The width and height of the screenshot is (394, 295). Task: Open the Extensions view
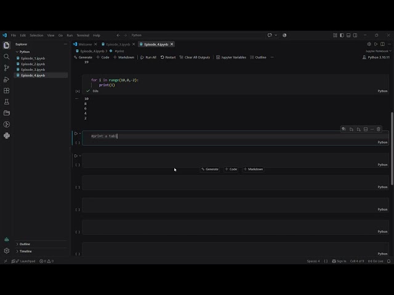click(x=7, y=90)
